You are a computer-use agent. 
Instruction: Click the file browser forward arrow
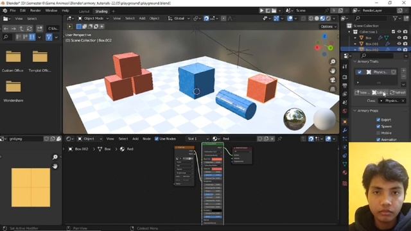[x=13, y=28]
